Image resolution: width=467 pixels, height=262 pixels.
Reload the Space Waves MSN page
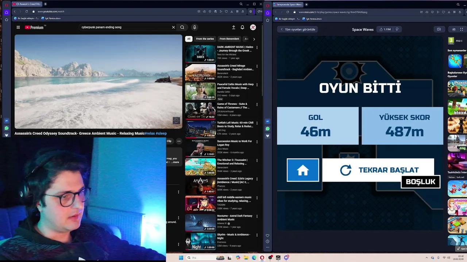[x=287, y=12]
